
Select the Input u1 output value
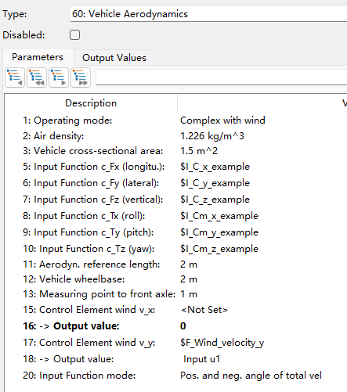tap(201, 359)
